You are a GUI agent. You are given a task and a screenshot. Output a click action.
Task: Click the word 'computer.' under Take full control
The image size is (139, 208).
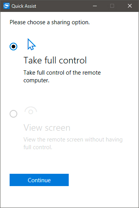[x=36, y=80]
